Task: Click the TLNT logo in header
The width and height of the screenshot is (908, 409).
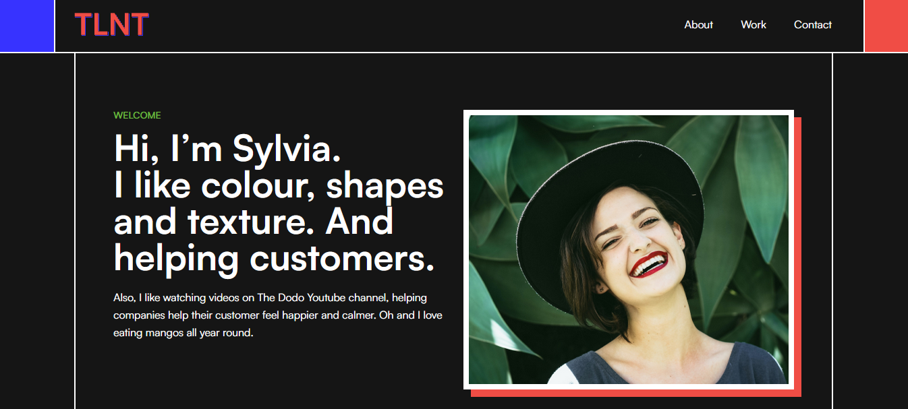Action: [x=111, y=25]
